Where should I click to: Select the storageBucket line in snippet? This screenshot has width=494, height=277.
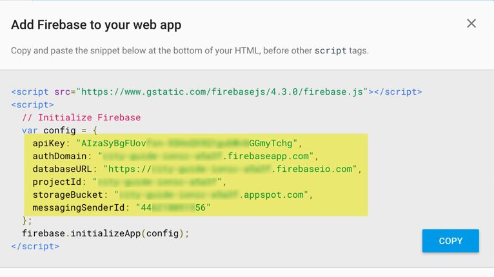[173, 195]
